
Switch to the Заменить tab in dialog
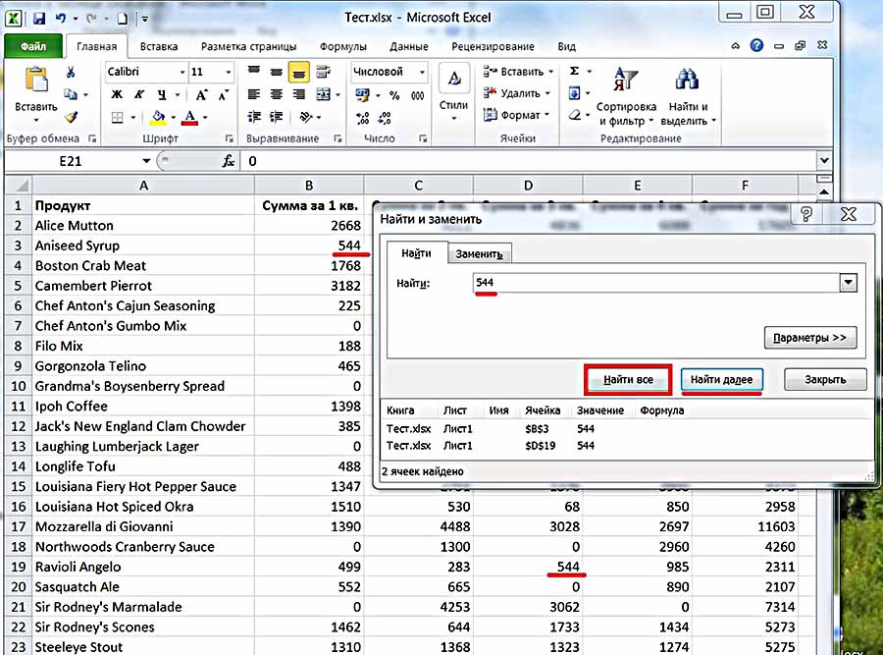(479, 254)
